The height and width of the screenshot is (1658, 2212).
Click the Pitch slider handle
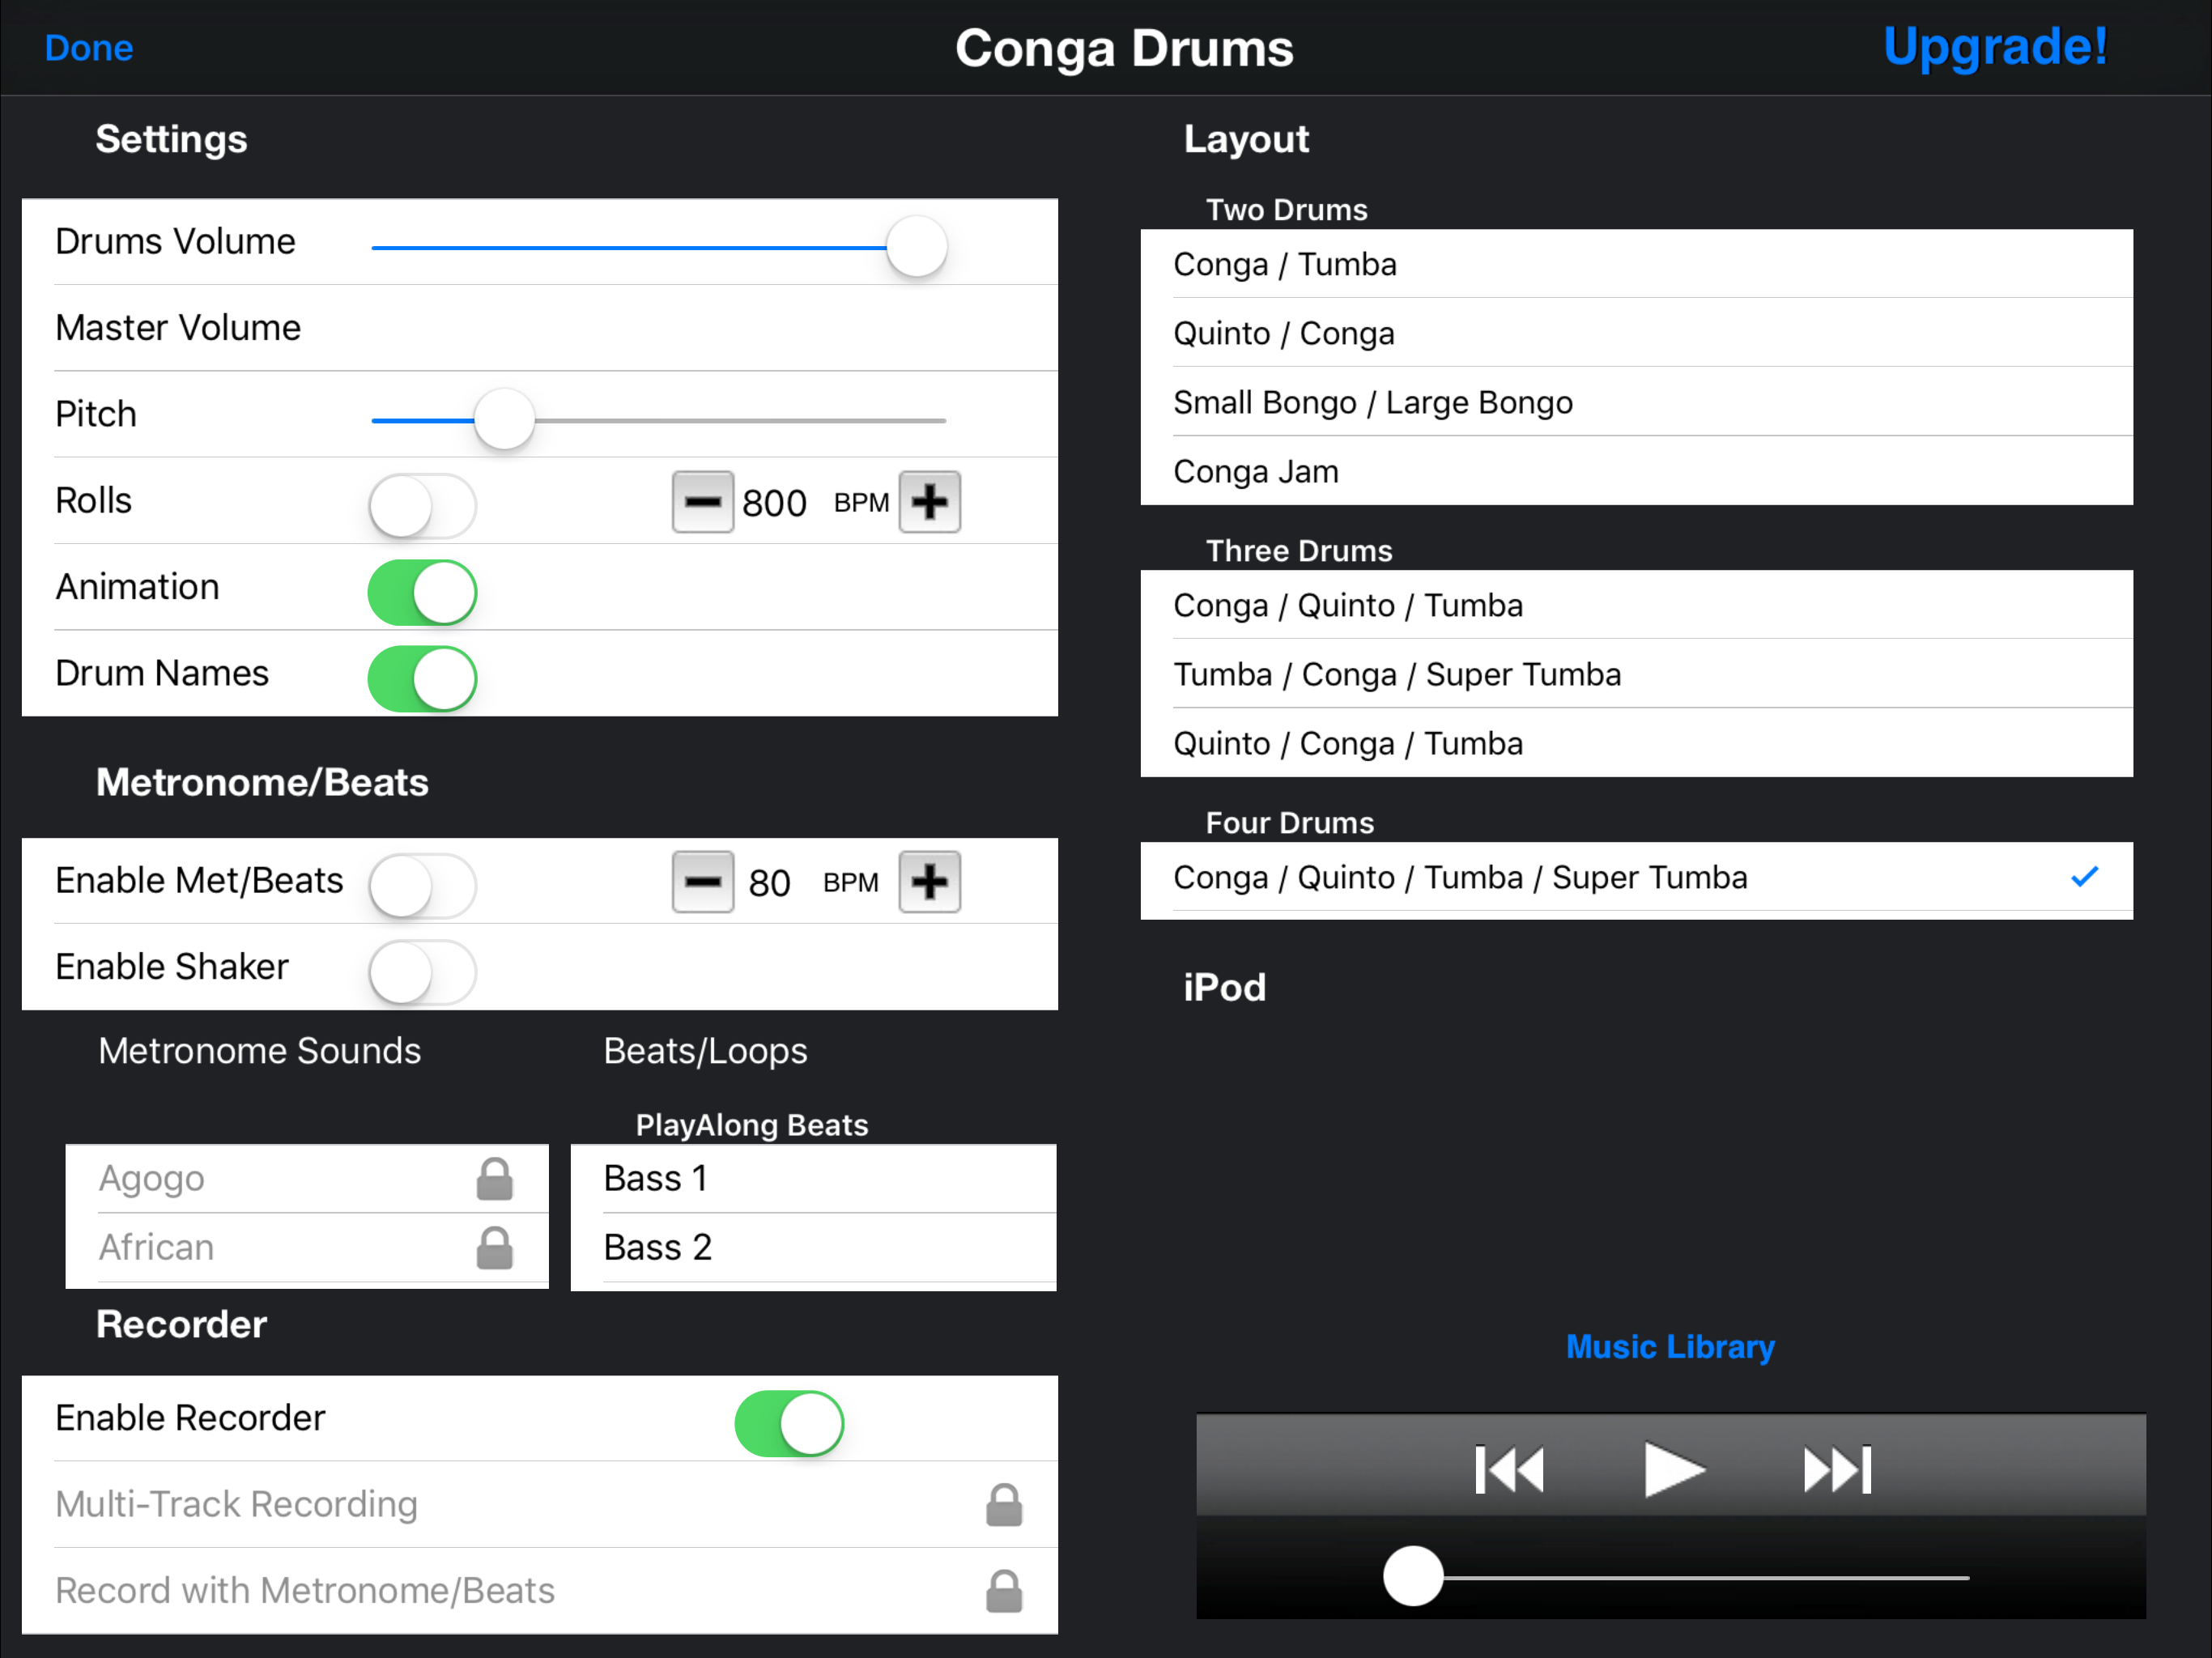tap(504, 420)
